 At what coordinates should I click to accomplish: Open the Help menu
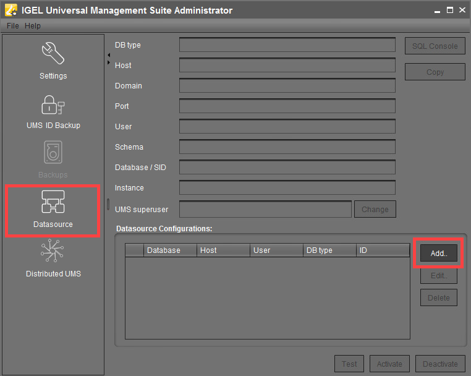33,26
